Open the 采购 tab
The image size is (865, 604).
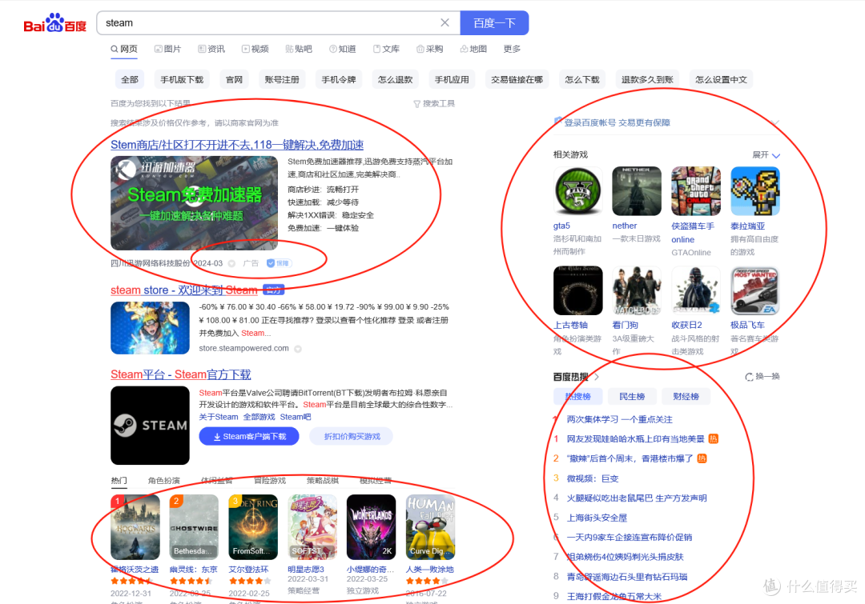pyautogui.click(x=430, y=49)
